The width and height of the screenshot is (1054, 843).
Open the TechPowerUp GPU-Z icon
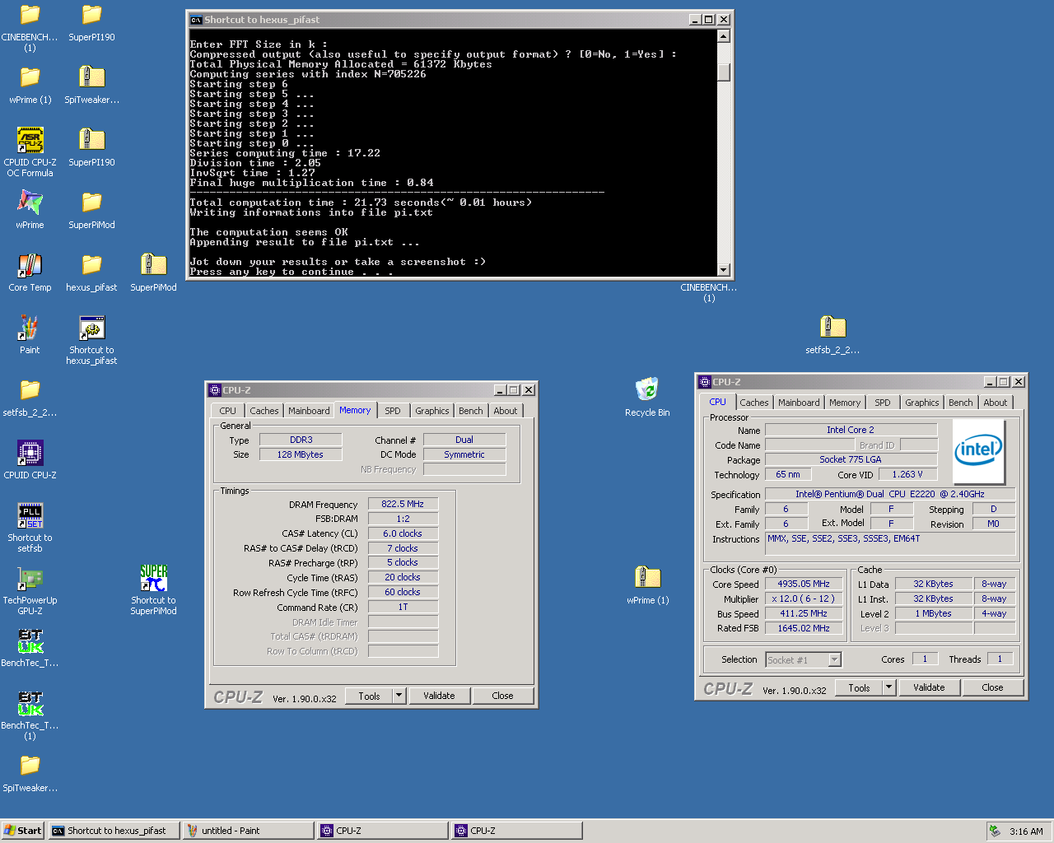[x=30, y=578]
